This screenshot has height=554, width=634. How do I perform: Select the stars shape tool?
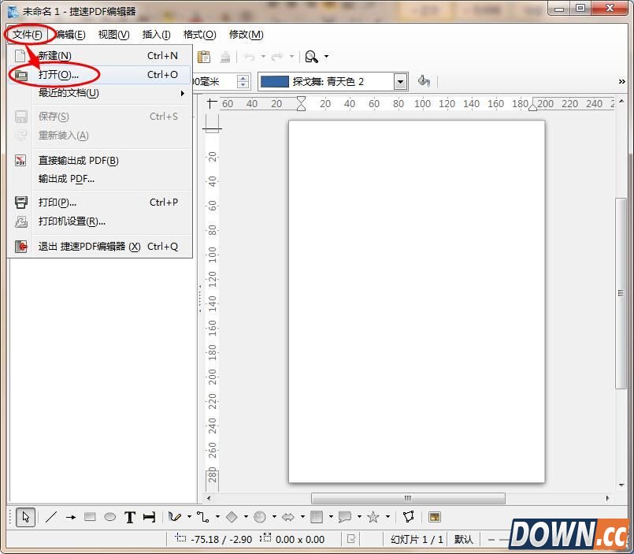(373, 517)
